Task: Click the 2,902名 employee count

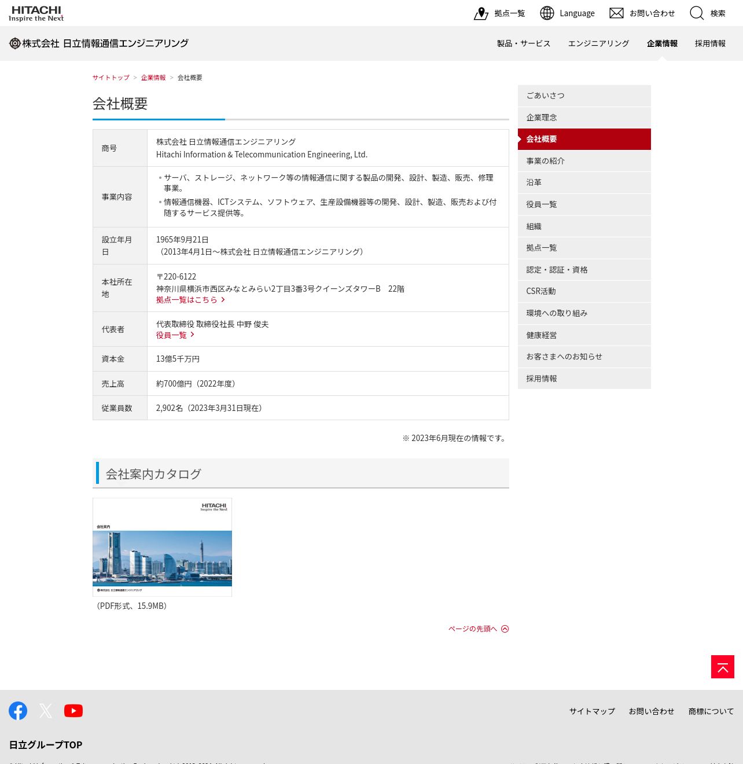Action: pos(169,408)
